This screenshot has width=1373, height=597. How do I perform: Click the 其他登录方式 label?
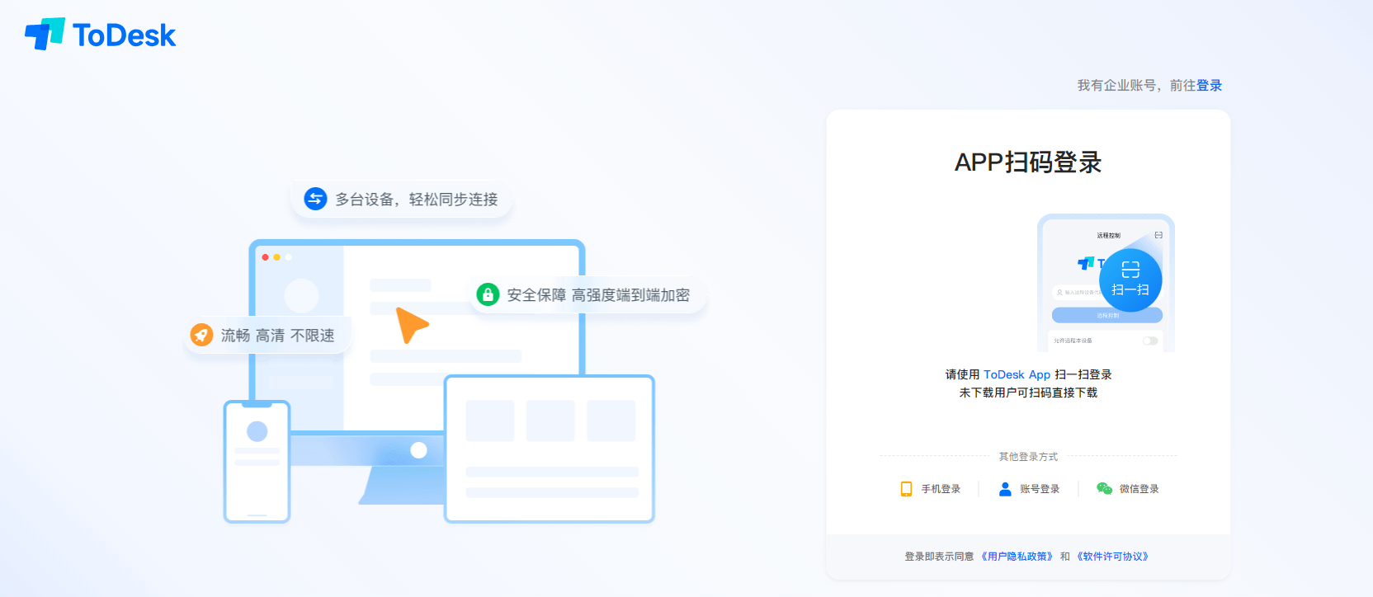1028,457
